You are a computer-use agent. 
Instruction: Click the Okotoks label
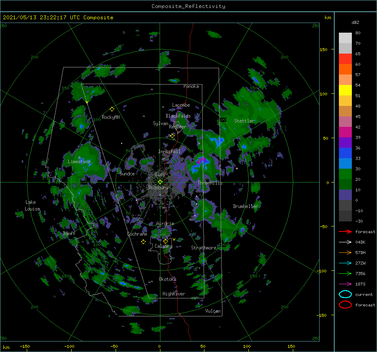click(168, 279)
